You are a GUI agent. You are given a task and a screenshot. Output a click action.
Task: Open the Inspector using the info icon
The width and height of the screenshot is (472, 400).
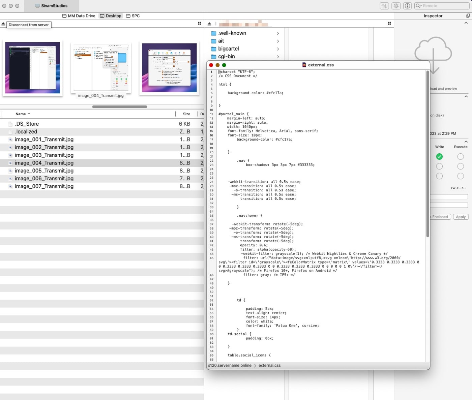(408, 6)
